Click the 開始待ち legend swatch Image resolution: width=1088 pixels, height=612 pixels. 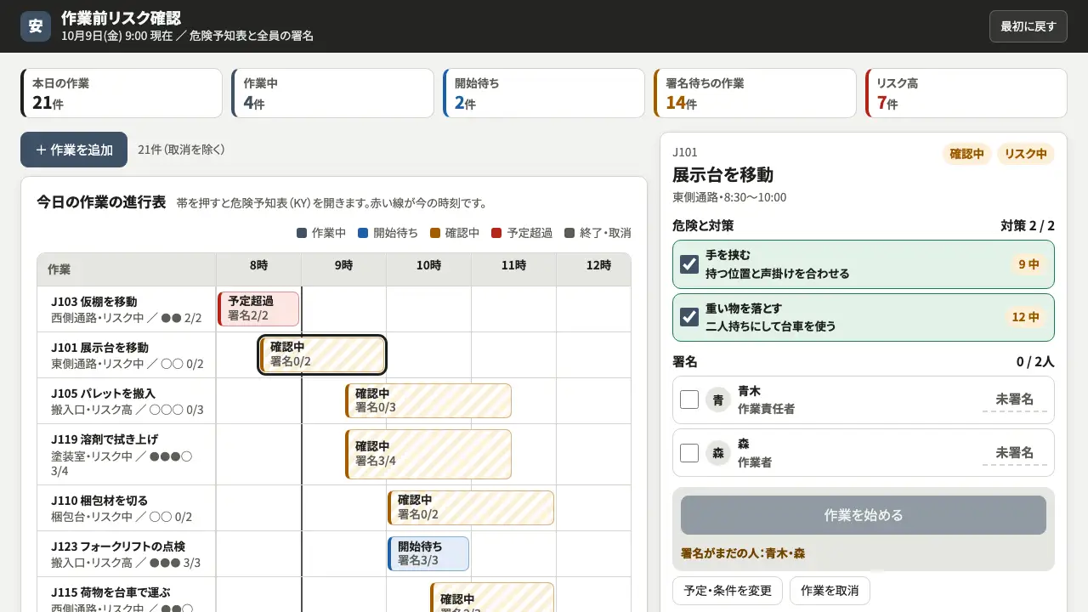(363, 233)
